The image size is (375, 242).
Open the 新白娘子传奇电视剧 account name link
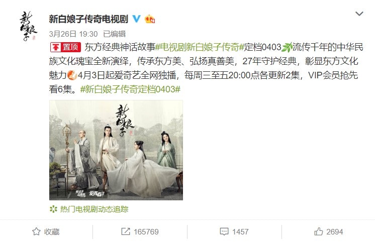coord(88,19)
